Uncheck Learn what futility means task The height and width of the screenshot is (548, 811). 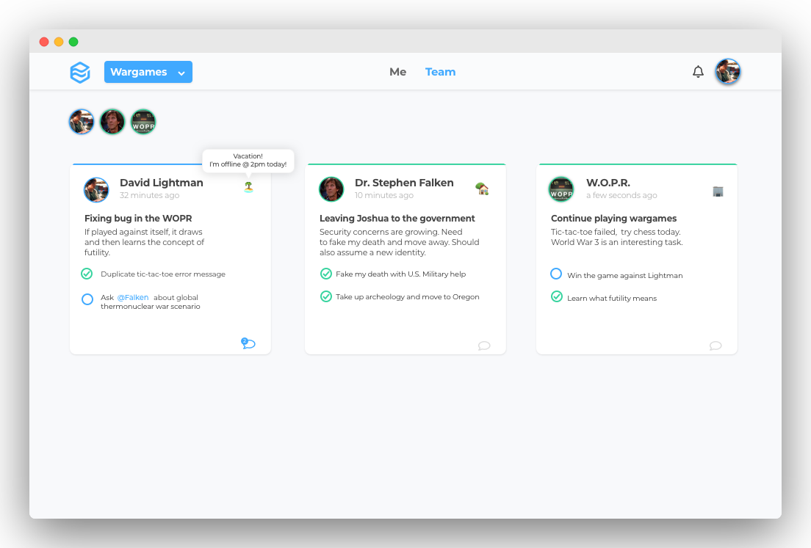557,296
